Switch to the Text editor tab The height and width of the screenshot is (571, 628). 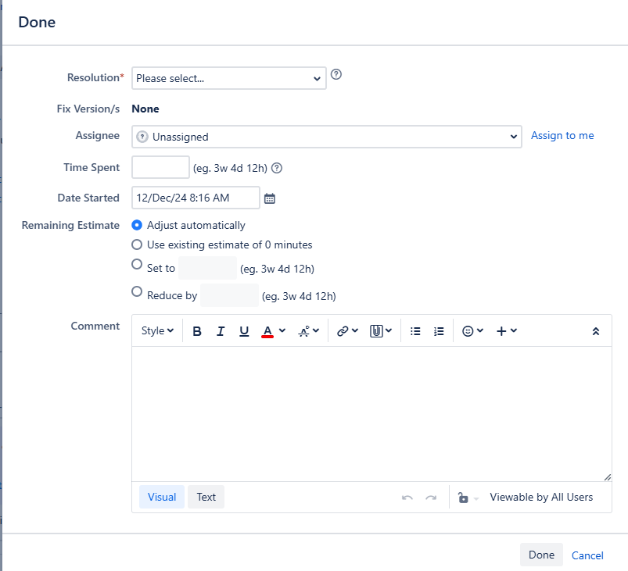pos(206,497)
